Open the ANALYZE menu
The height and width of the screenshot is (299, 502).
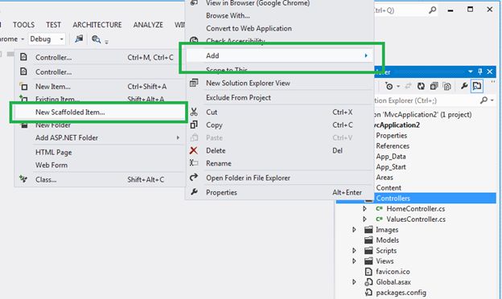click(x=148, y=25)
